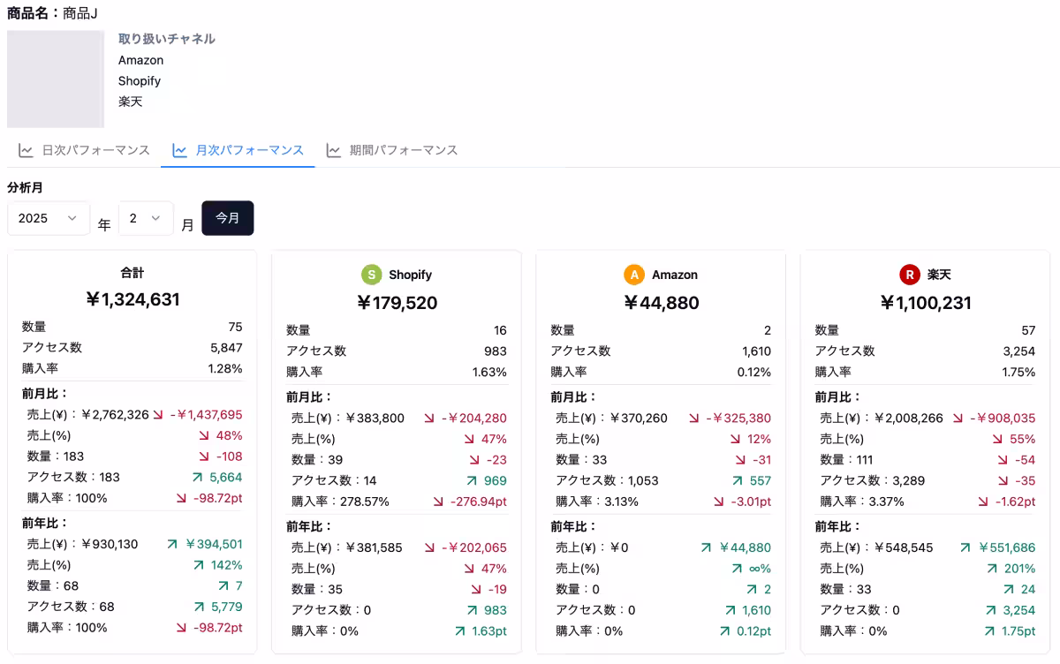Open the month dropdown showing 2
1060x664 pixels.
point(145,218)
